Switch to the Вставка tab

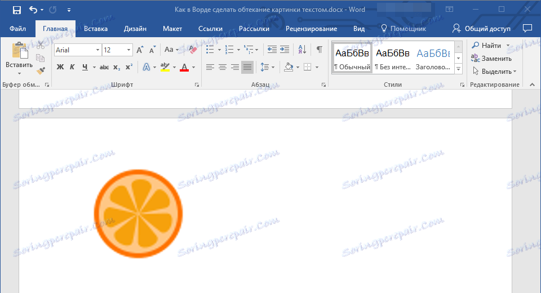pyautogui.click(x=96, y=29)
